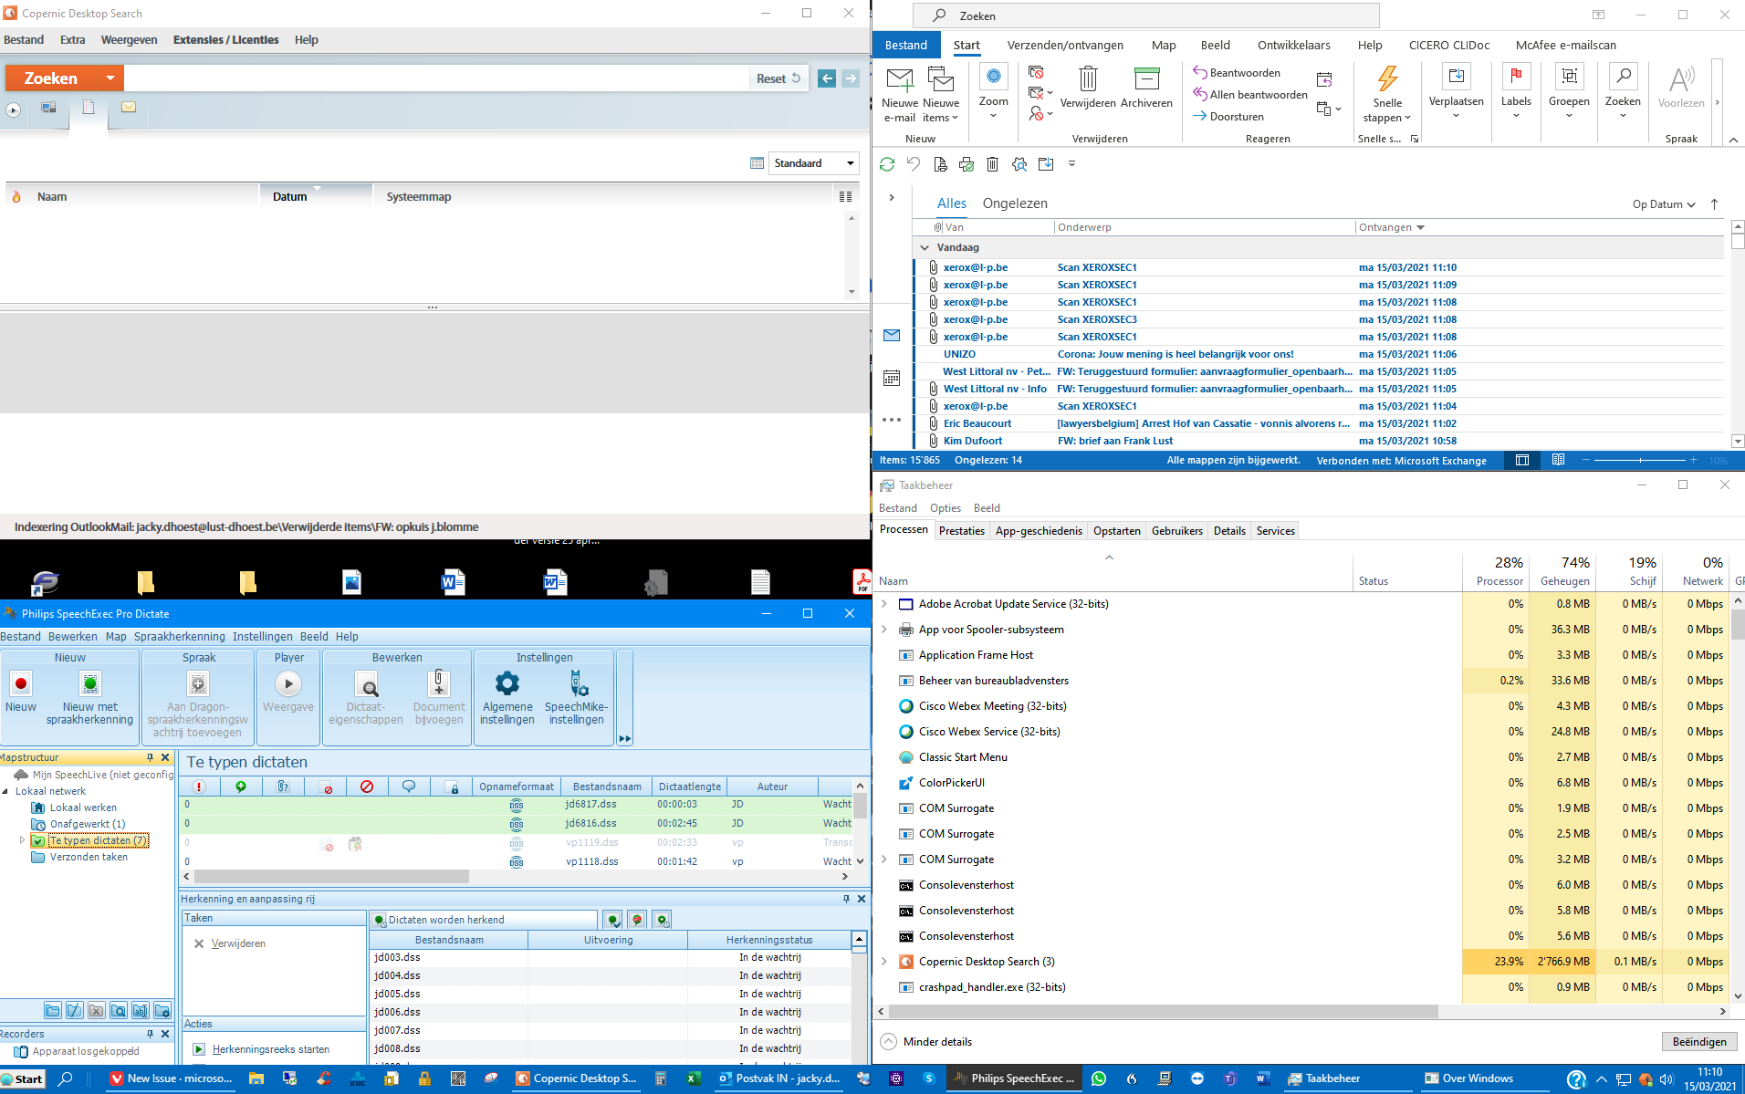Expand Adobe Acrobat Update Service in Taakbeheer
The image size is (1745, 1094).
[883, 604]
